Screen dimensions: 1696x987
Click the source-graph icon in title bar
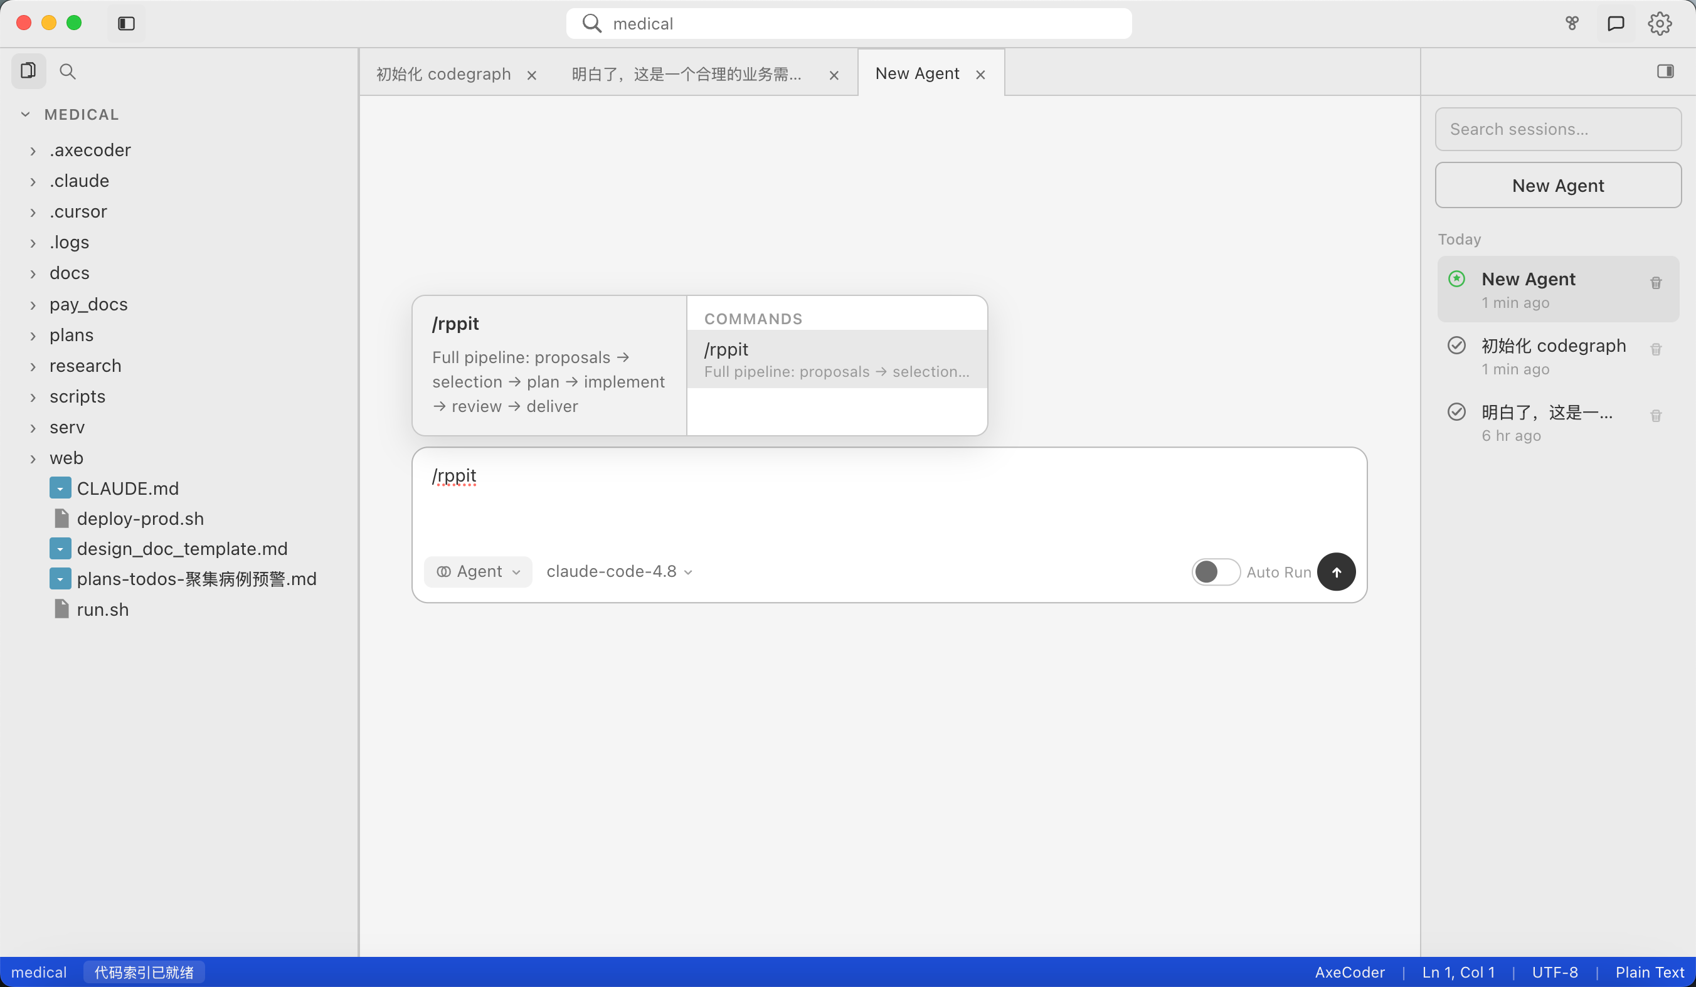tap(1571, 24)
